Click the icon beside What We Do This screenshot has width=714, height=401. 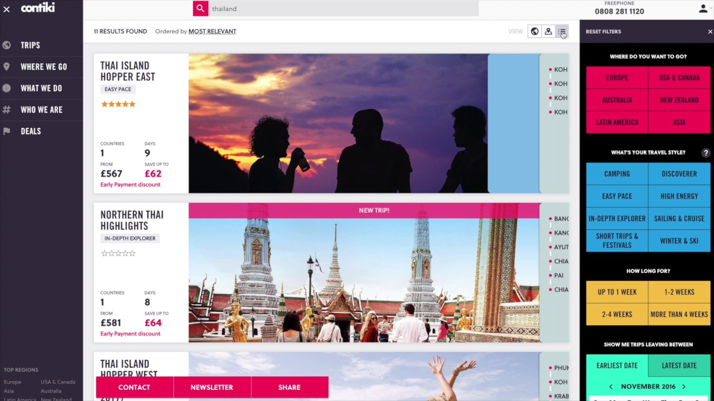click(7, 88)
